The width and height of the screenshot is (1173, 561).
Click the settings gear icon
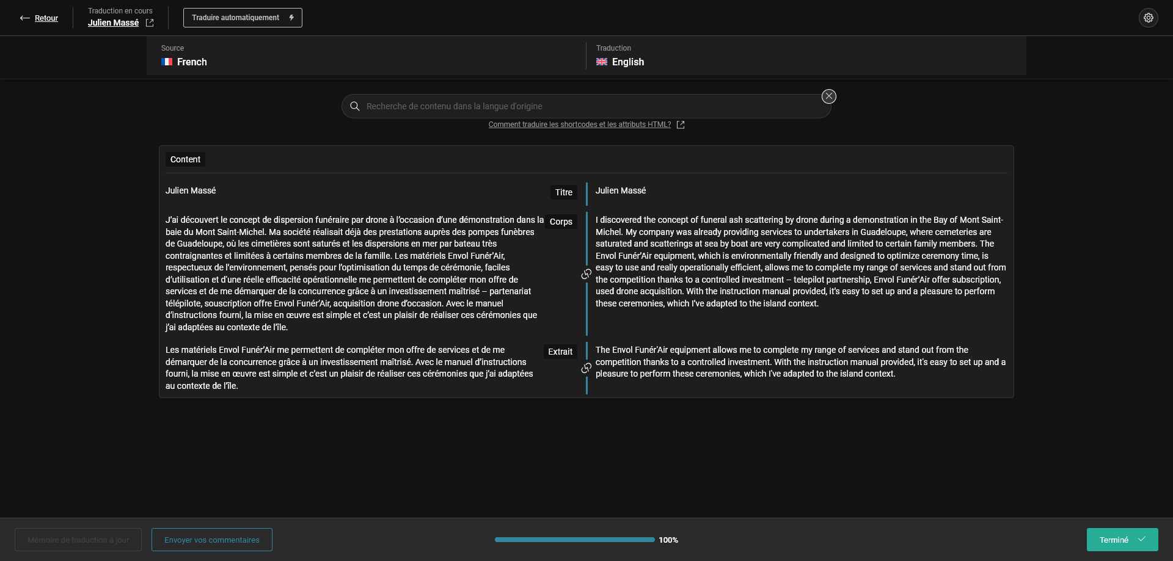tap(1149, 18)
